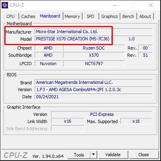The image size is (161, 161).
Task: Click the empty Side Band Addressing field
Action: [x=68, y=129]
